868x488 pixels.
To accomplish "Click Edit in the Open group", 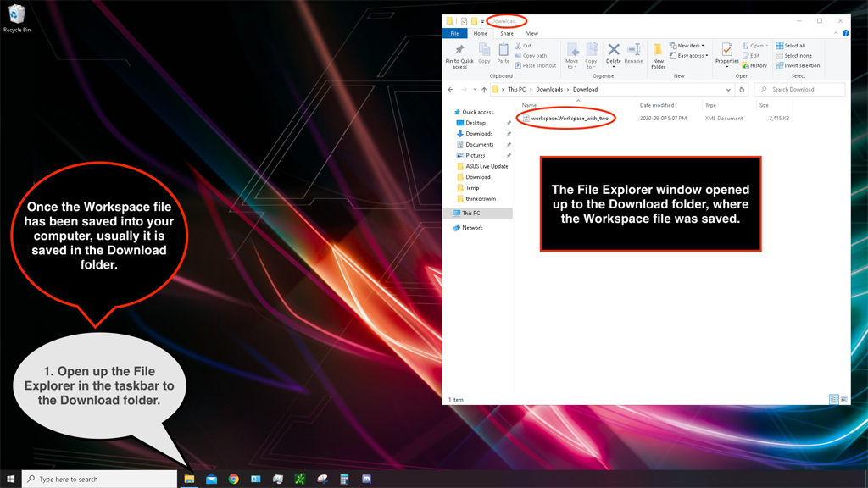I will [751, 56].
